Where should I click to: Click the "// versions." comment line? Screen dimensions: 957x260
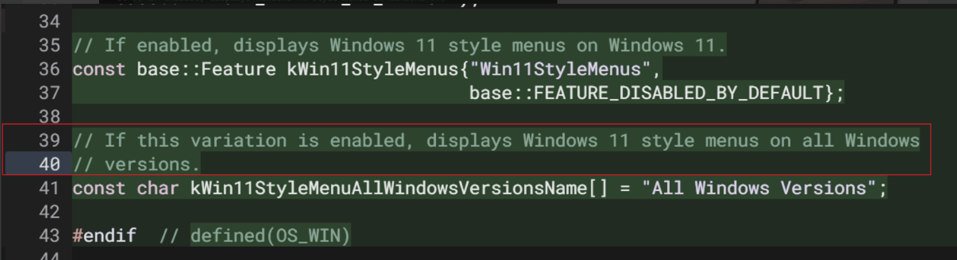click(x=136, y=164)
